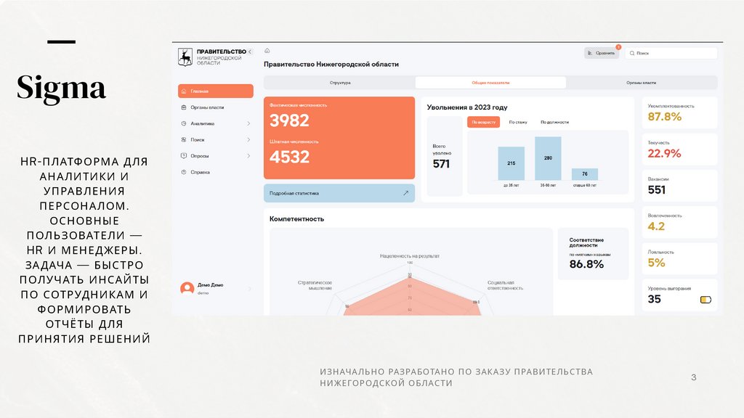
Task: Click the battery icon in burnout card
Action: click(705, 300)
